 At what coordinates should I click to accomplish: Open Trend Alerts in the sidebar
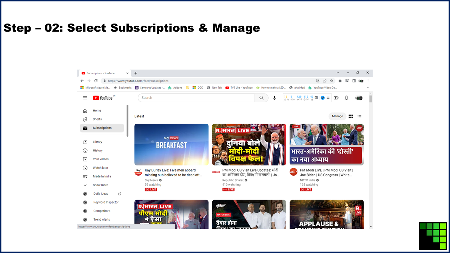click(x=102, y=220)
